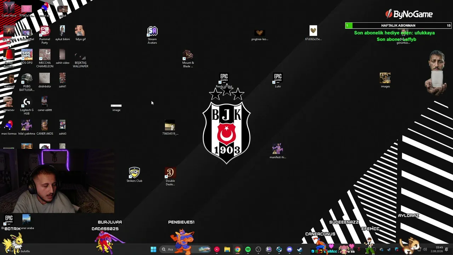Image resolution: width=453 pixels, height=255 pixels.
Task: Select the Spider Roulette desktop shortcut
Action: [x=9, y=59]
